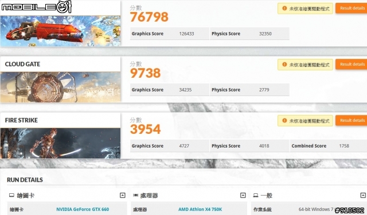Collapse the 處理器 processor section

tap(243, 195)
